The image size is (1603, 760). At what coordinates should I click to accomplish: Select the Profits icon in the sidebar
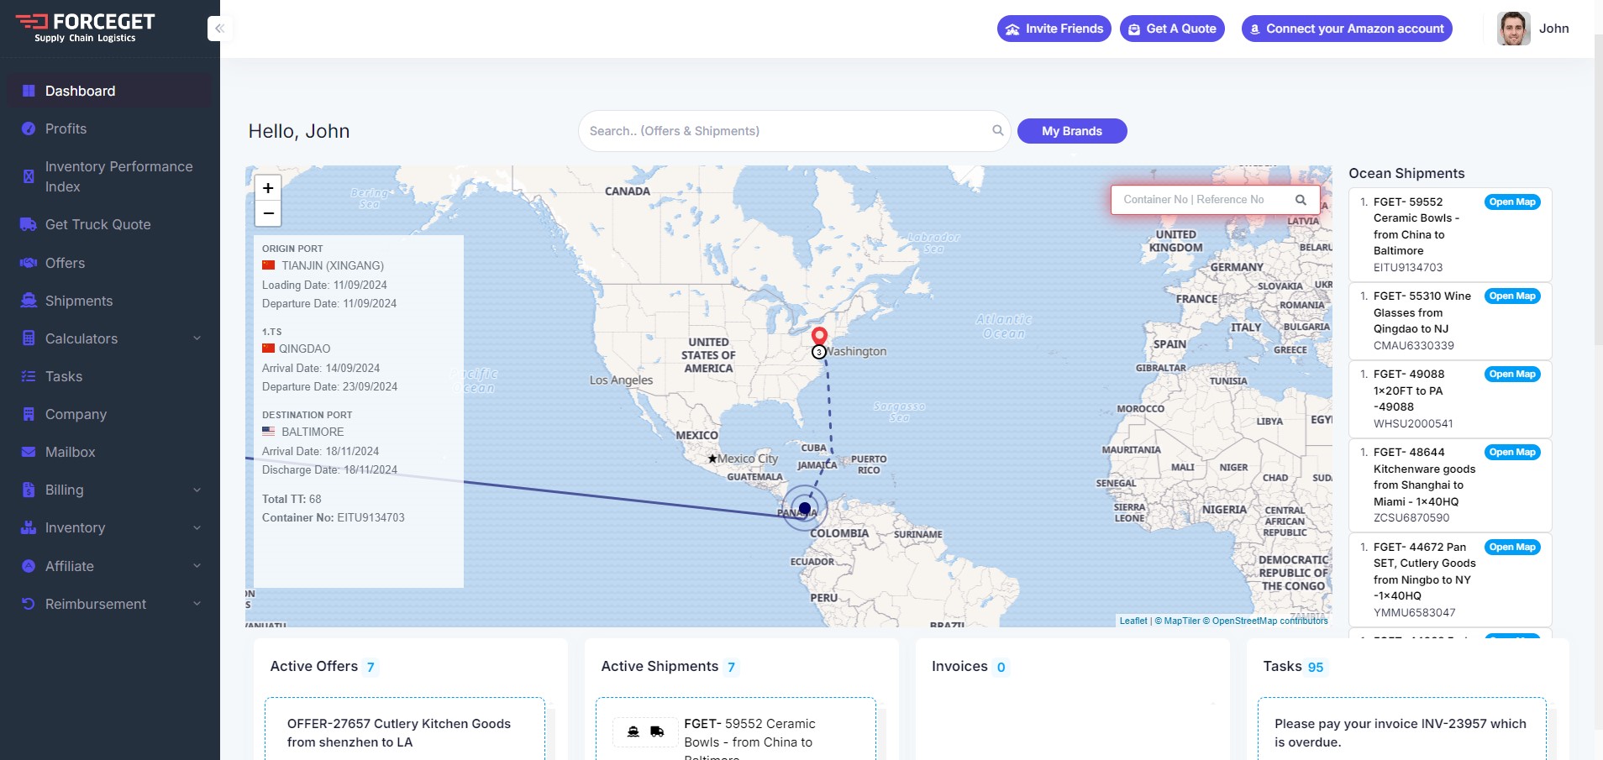click(28, 128)
